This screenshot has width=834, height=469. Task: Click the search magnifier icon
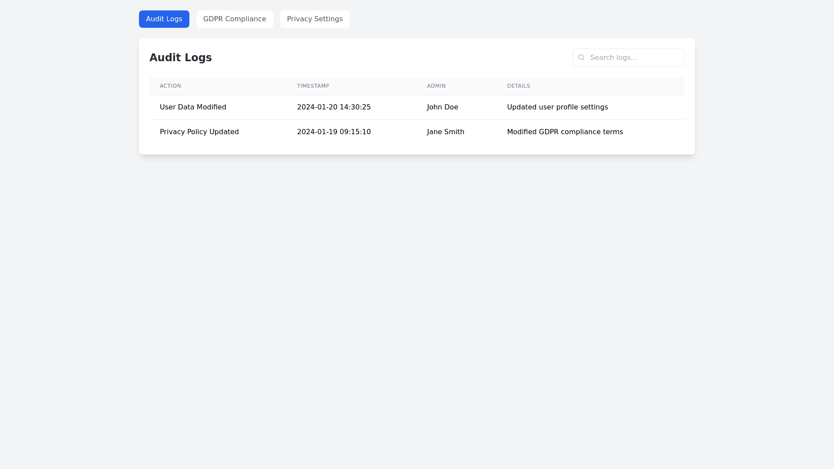[581, 57]
